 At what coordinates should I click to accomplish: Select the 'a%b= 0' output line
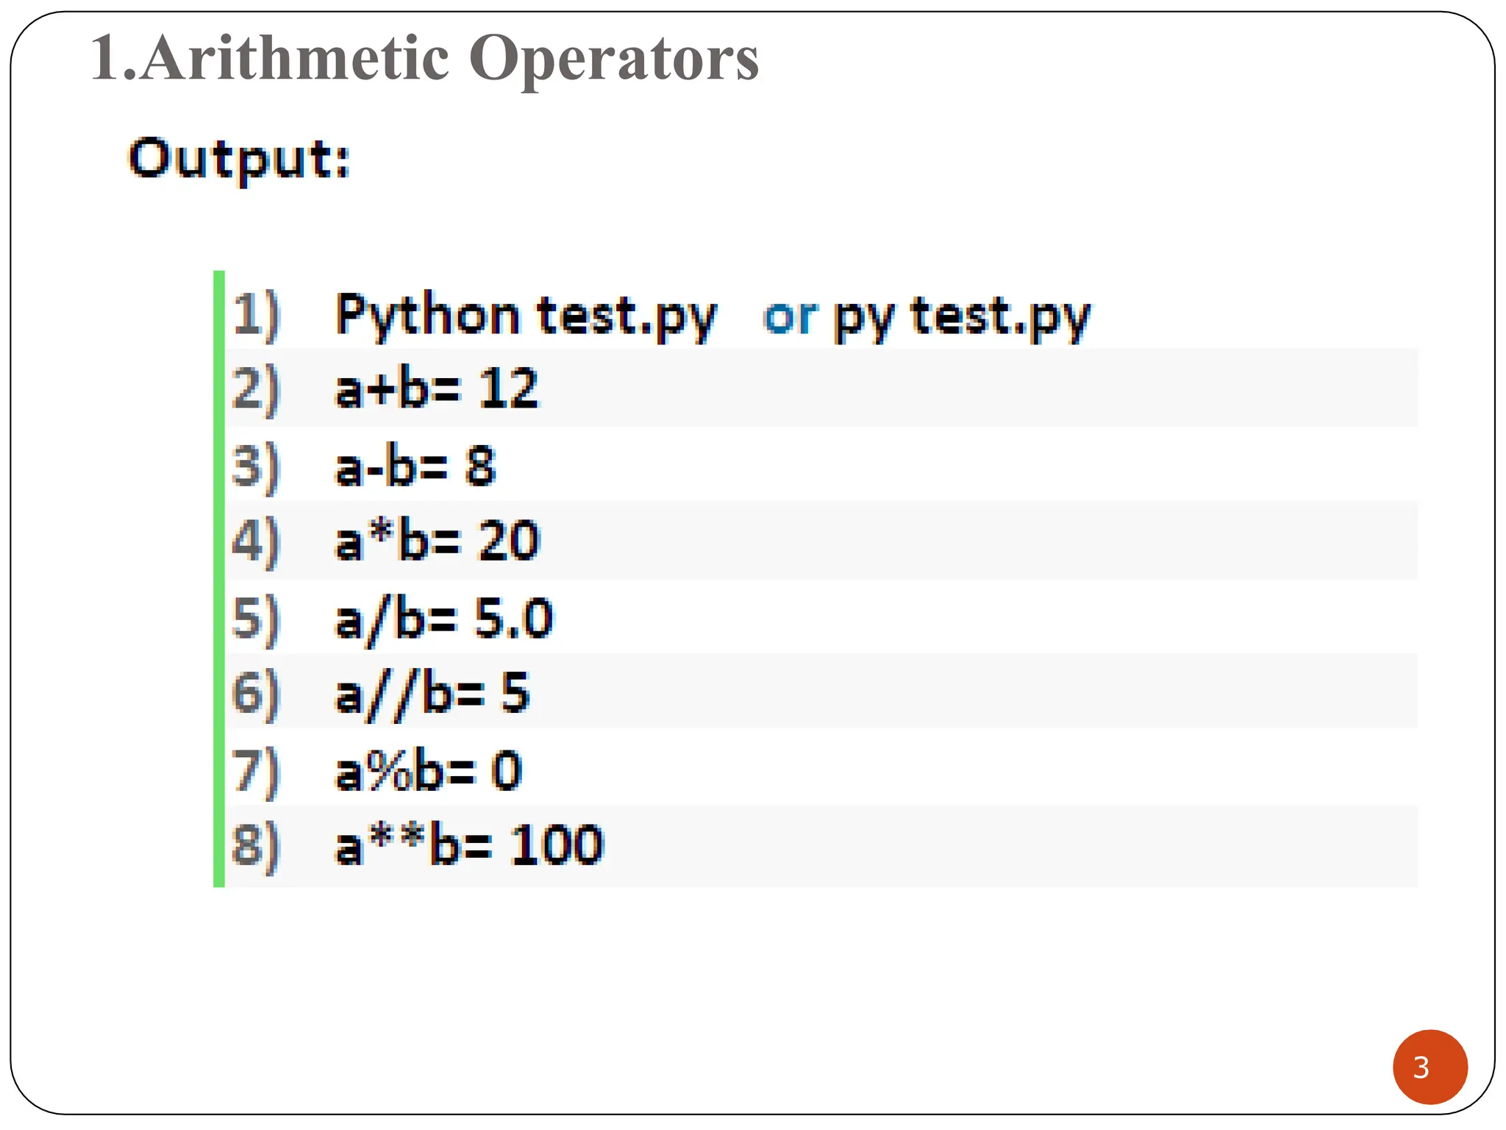point(428,771)
